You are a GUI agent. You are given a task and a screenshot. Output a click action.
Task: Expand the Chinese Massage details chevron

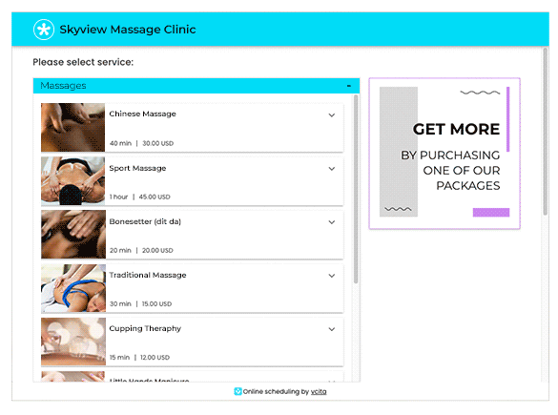point(332,115)
